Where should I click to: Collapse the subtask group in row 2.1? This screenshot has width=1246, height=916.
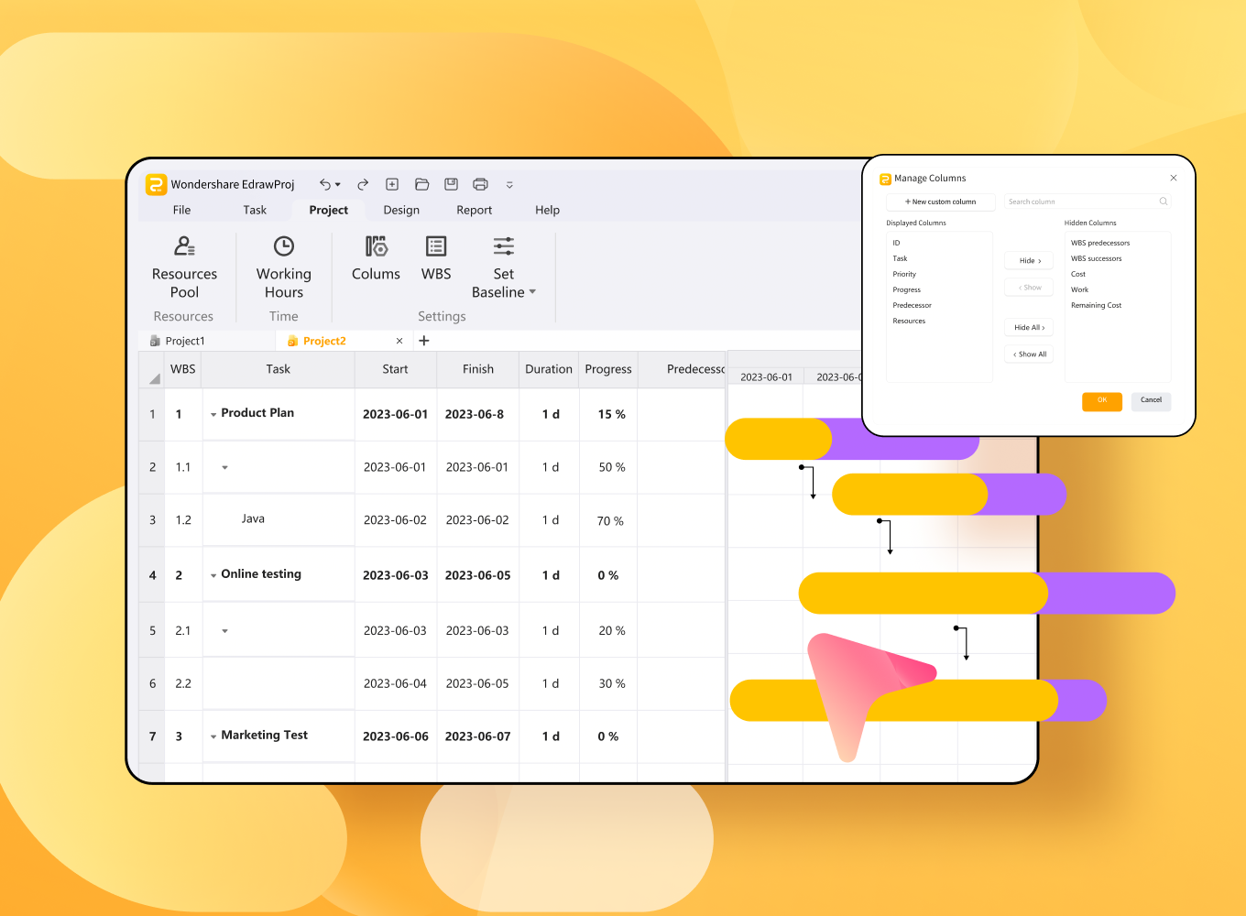pos(224,631)
